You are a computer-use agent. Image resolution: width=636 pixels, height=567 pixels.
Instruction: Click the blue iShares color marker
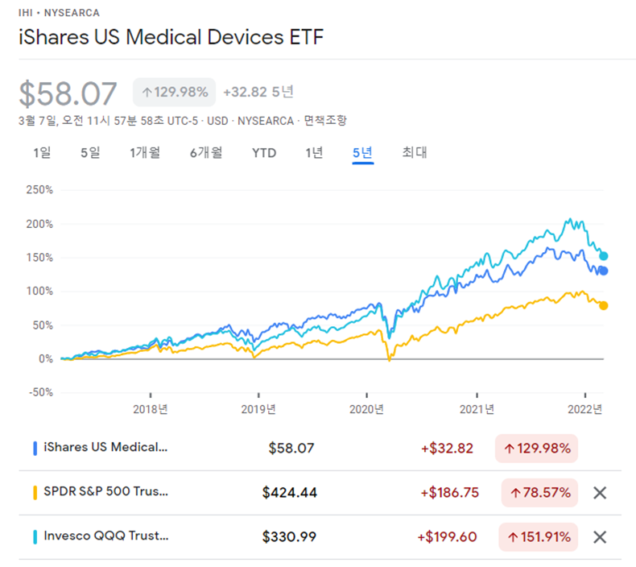pos(35,449)
